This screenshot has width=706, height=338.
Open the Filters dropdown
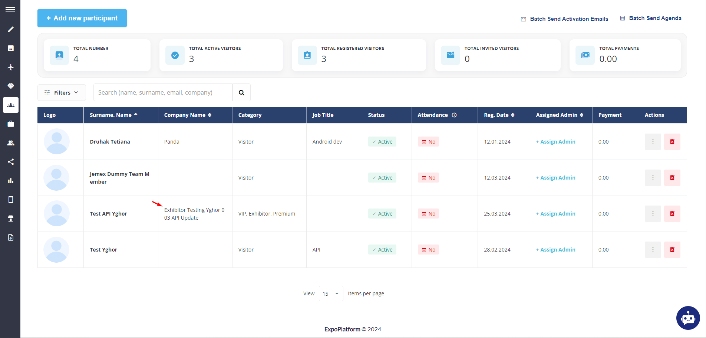pos(62,92)
